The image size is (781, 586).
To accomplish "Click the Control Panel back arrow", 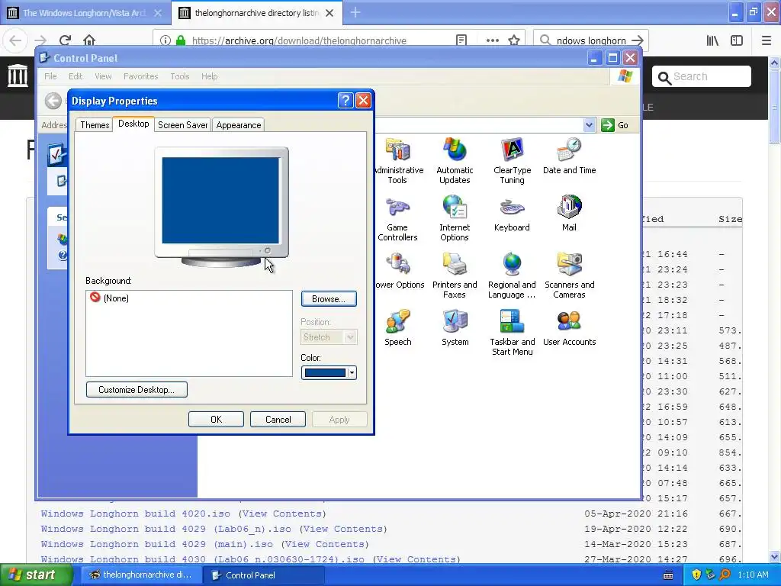I will pyautogui.click(x=53, y=101).
